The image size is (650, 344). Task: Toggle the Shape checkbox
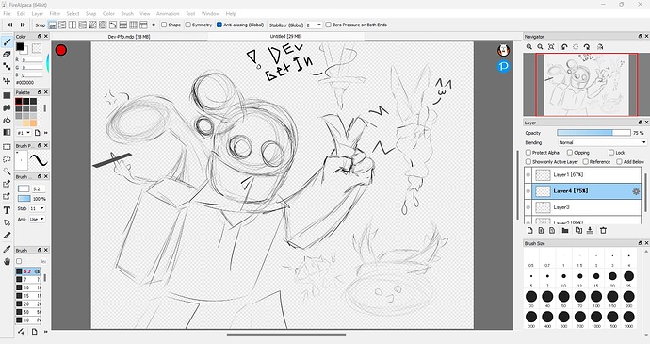[164, 25]
